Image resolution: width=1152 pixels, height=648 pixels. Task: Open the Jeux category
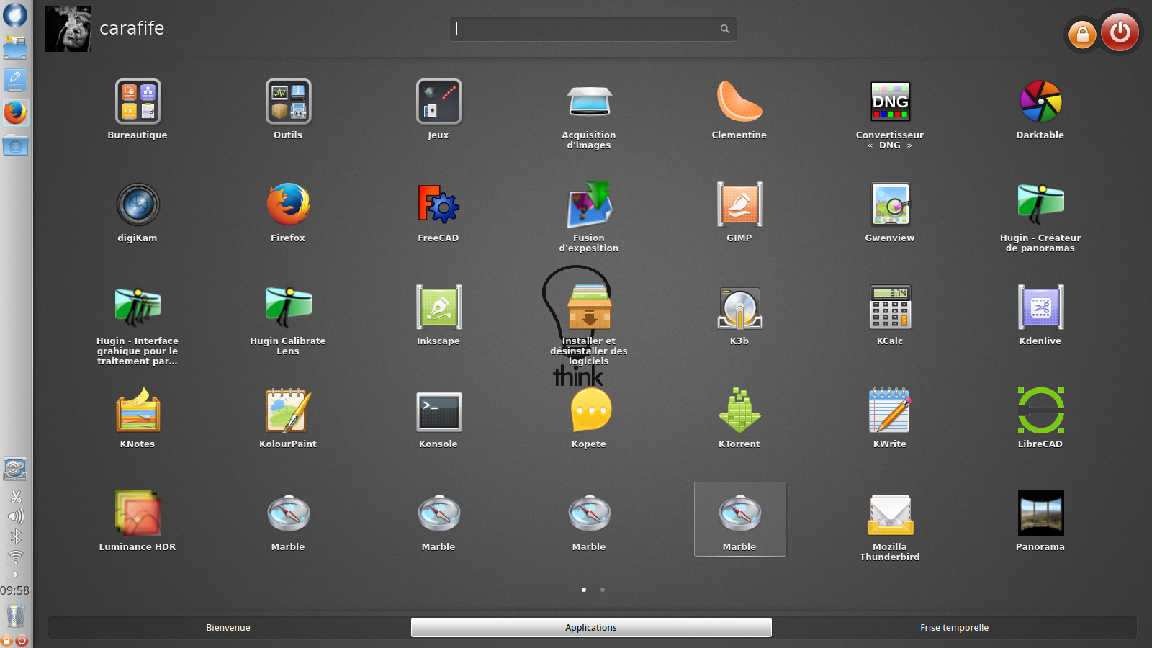pos(438,109)
